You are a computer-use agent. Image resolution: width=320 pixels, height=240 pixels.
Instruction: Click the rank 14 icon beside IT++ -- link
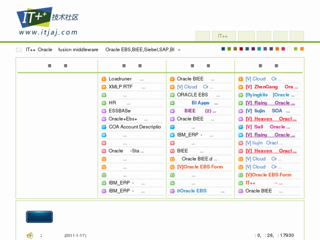241,183
